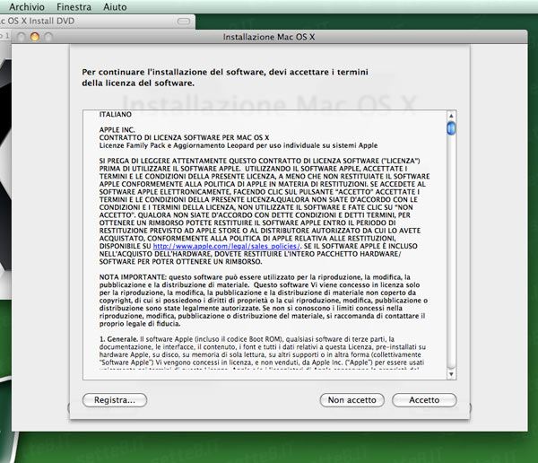Minimize the installer with the orange button
This screenshot has width=538, height=463.
click(36, 37)
